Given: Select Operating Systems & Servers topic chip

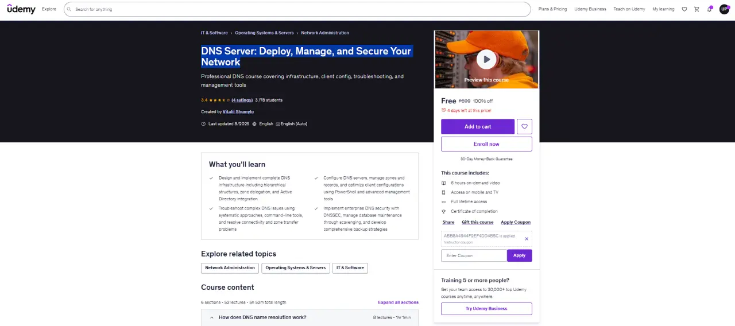Looking at the screenshot, I should click(296, 268).
